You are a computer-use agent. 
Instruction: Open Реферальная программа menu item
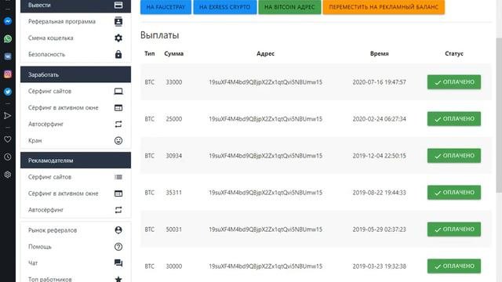click(75, 21)
